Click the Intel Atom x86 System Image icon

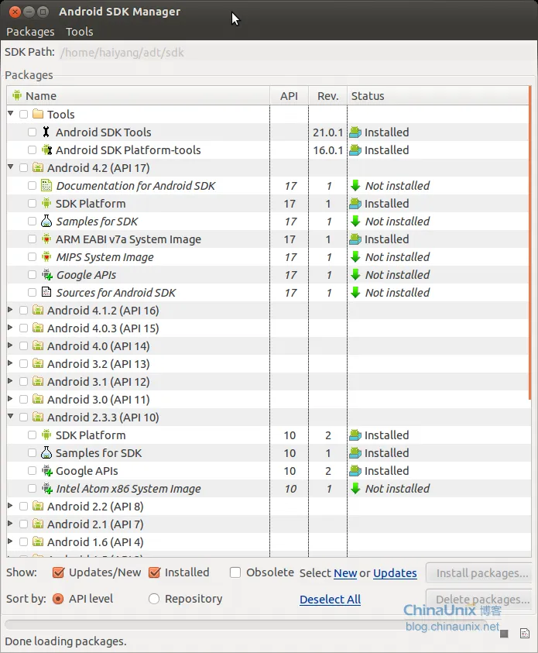pyautogui.click(x=47, y=489)
